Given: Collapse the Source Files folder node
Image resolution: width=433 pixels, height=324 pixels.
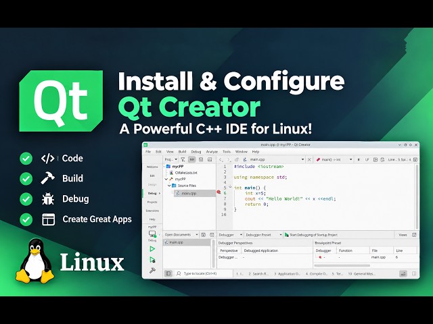Looking at the screenshot, I should [169, 186].
